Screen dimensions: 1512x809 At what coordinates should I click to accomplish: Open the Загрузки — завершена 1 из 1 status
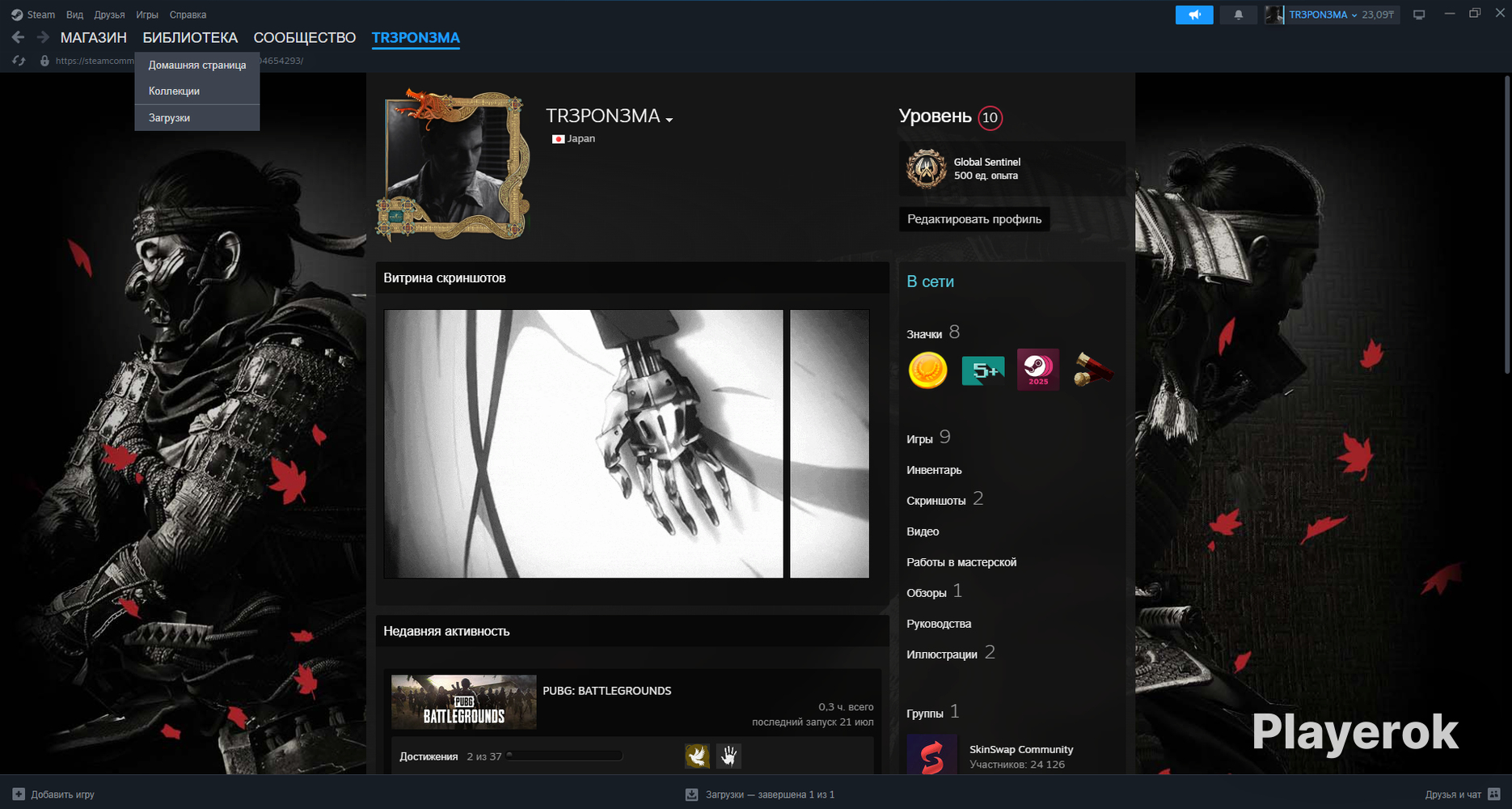point(770,794)
